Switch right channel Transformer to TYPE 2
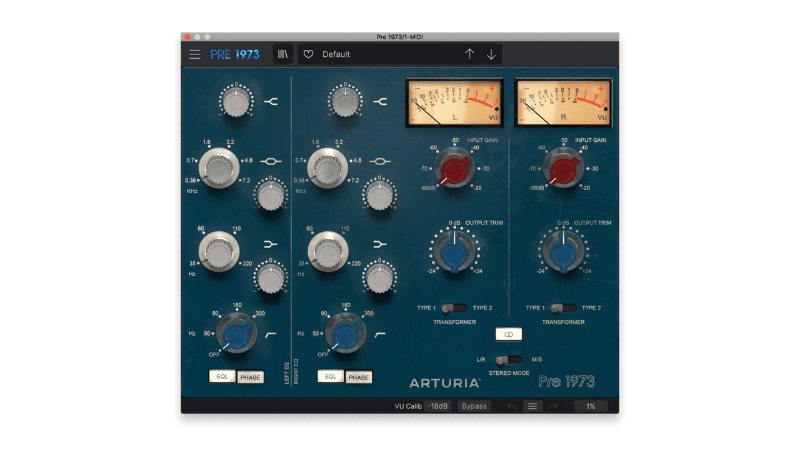This screenshot has width=800, height=450. click(x=571, y=307)
